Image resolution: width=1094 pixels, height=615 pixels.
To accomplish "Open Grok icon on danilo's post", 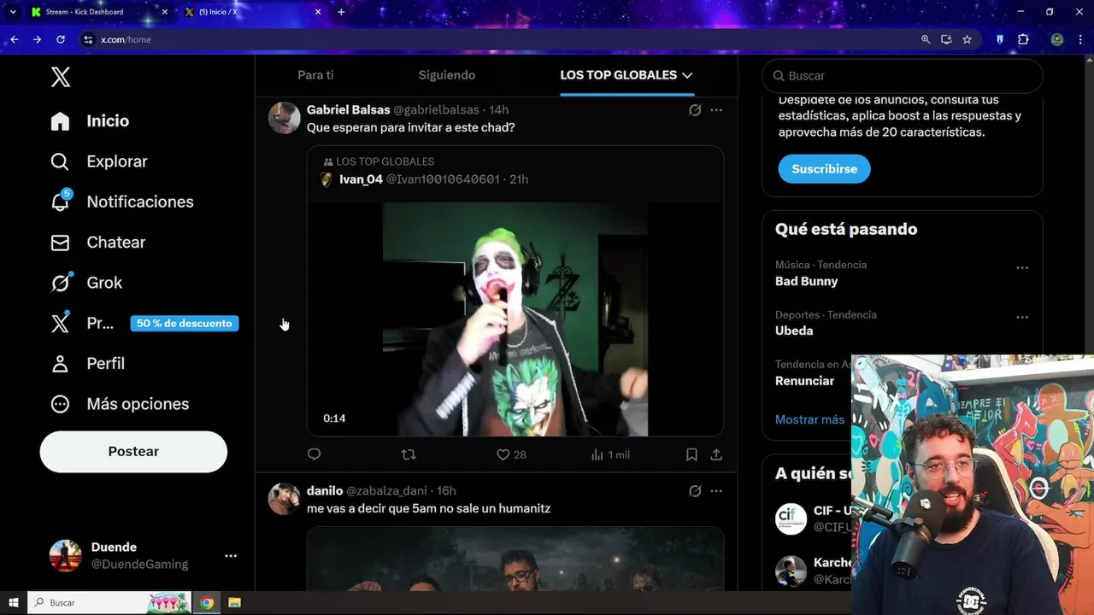I will (x=695, y=491).
